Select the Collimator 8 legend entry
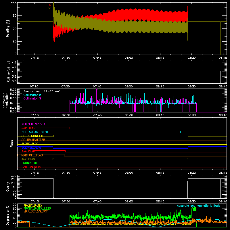Screen dimensions: 230x230 [32, 95]
